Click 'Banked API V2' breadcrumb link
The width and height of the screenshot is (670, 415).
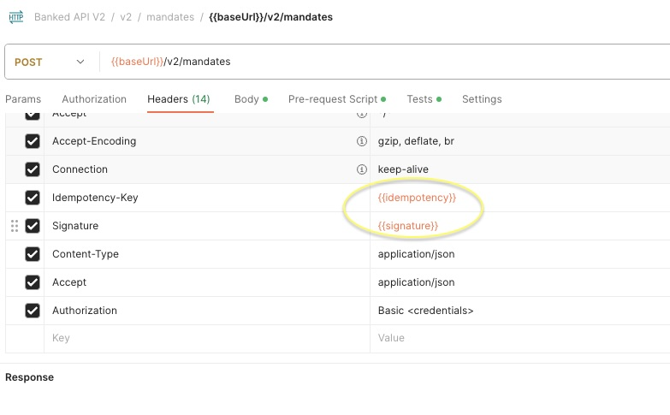pos(70,17)
